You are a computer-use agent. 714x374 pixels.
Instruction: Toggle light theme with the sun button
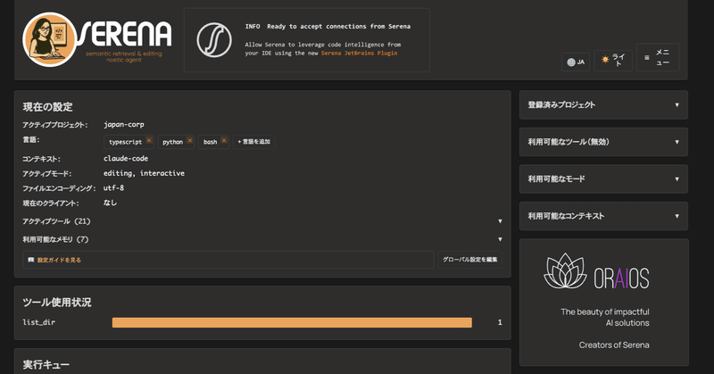pos(613,60)
